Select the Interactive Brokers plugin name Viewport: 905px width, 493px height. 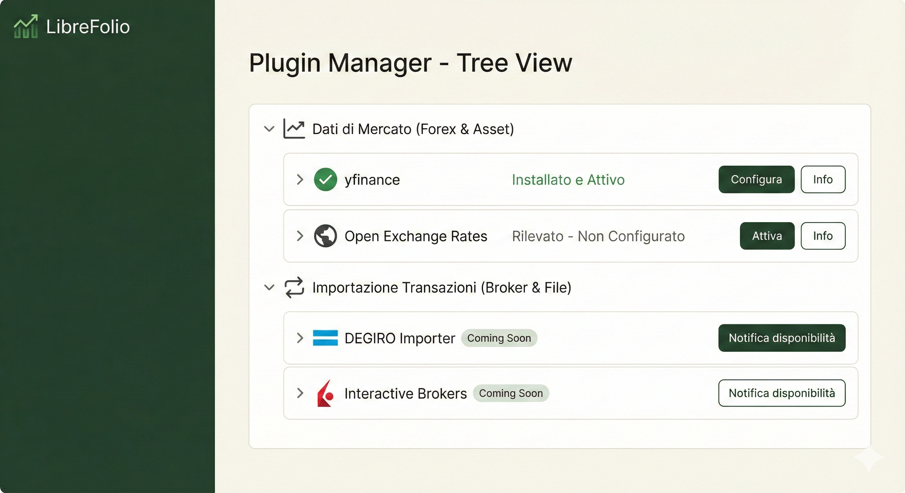point(406,394)
